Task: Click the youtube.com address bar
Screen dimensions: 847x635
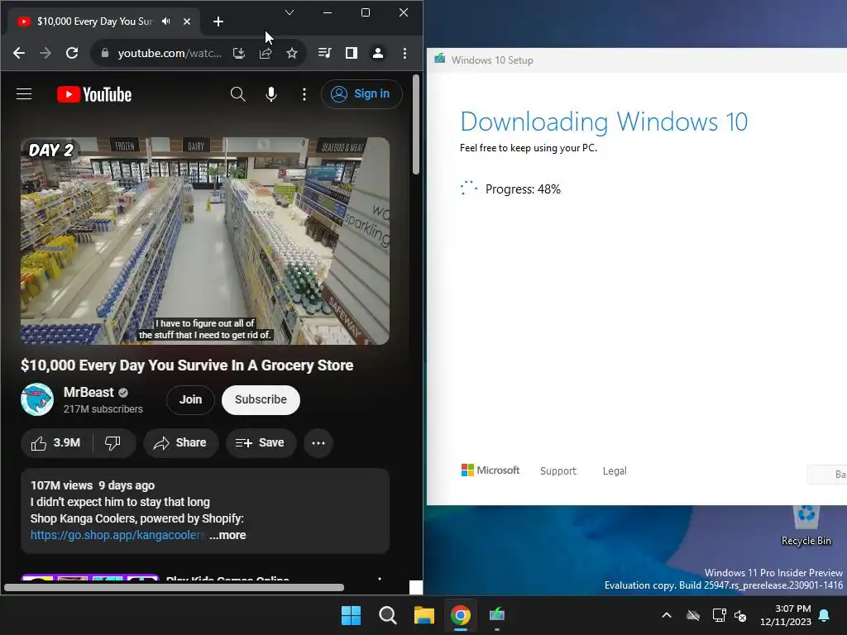Action: click(170, 53)
